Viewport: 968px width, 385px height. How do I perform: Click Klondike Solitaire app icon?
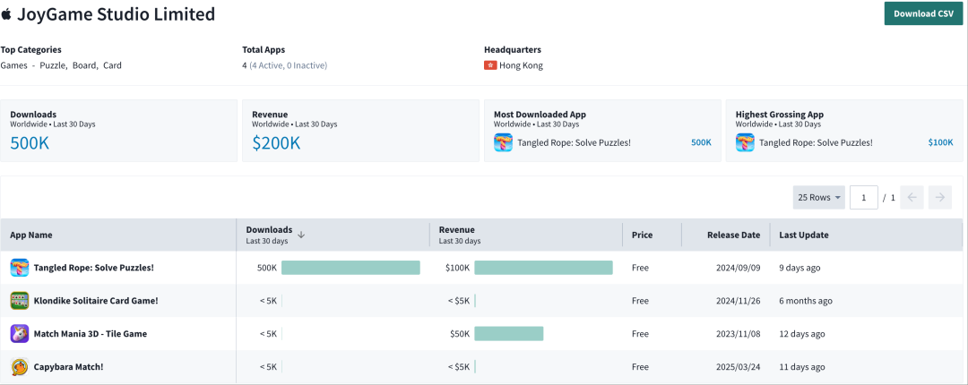point(20,301)
